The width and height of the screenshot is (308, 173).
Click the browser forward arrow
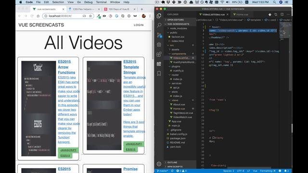[26, 16]
